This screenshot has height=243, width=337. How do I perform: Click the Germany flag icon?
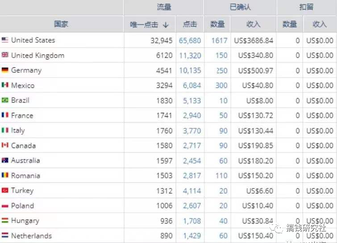click(x=5, y=70)
